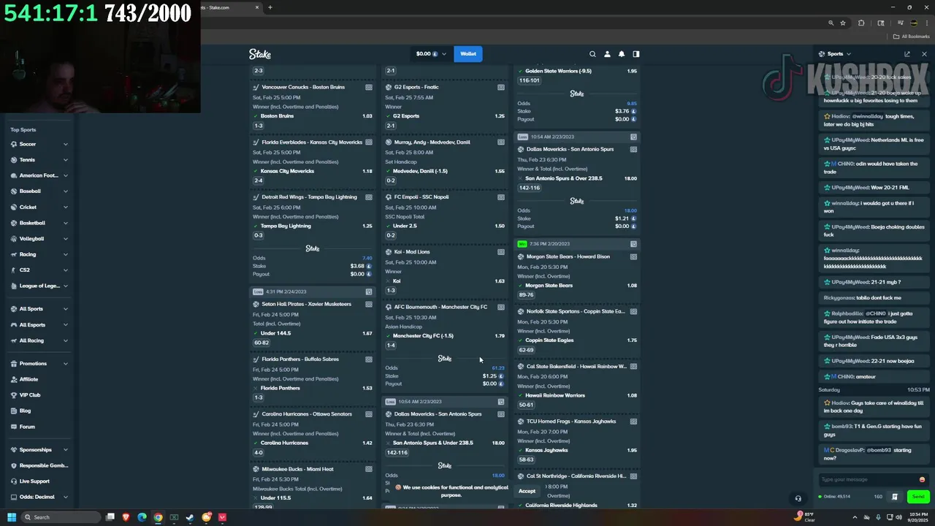Open the balance currency dropdown
This screenshot has width=935, height=526.
(x=431, y=54)
